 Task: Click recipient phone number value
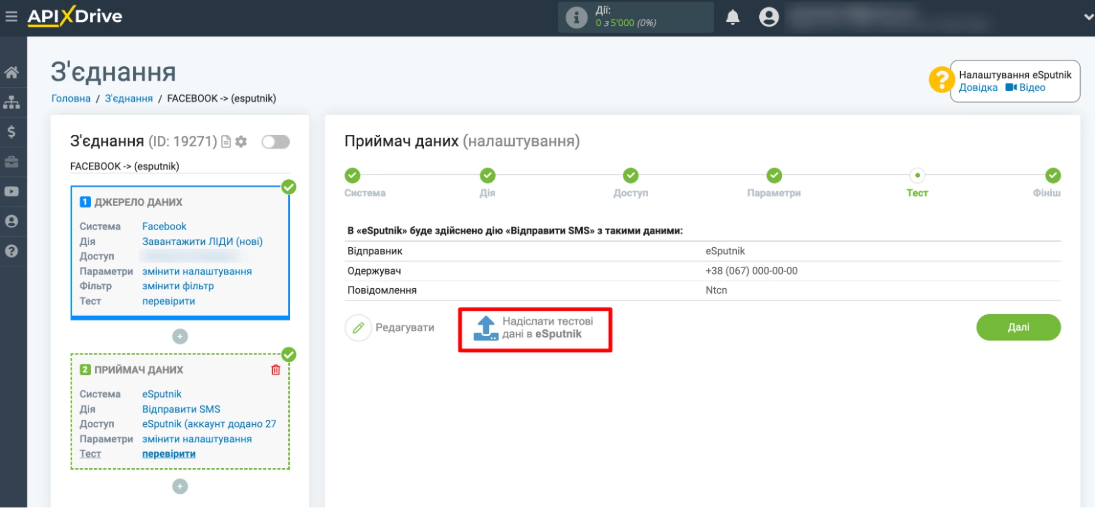752,271
